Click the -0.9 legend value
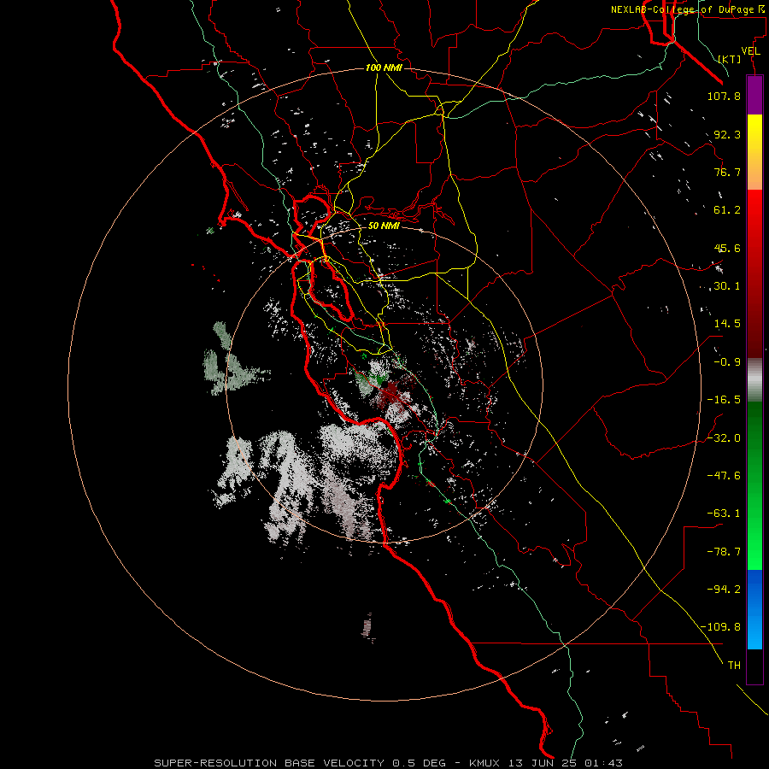The width and height of the screenshot is (769, 769). click(x=727, y=362)
